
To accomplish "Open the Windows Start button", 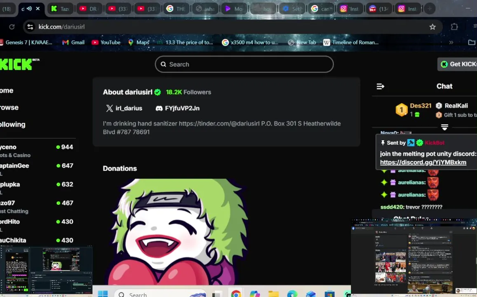I will pos(103,294).
